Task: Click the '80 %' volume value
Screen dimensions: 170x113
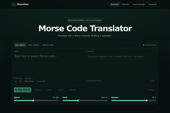Action: click(x=154, y=97)
